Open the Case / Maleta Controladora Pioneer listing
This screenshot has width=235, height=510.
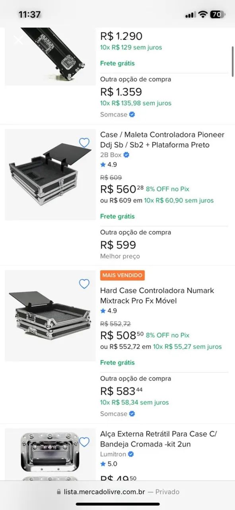pyautogui.click(x=162, y=140)
